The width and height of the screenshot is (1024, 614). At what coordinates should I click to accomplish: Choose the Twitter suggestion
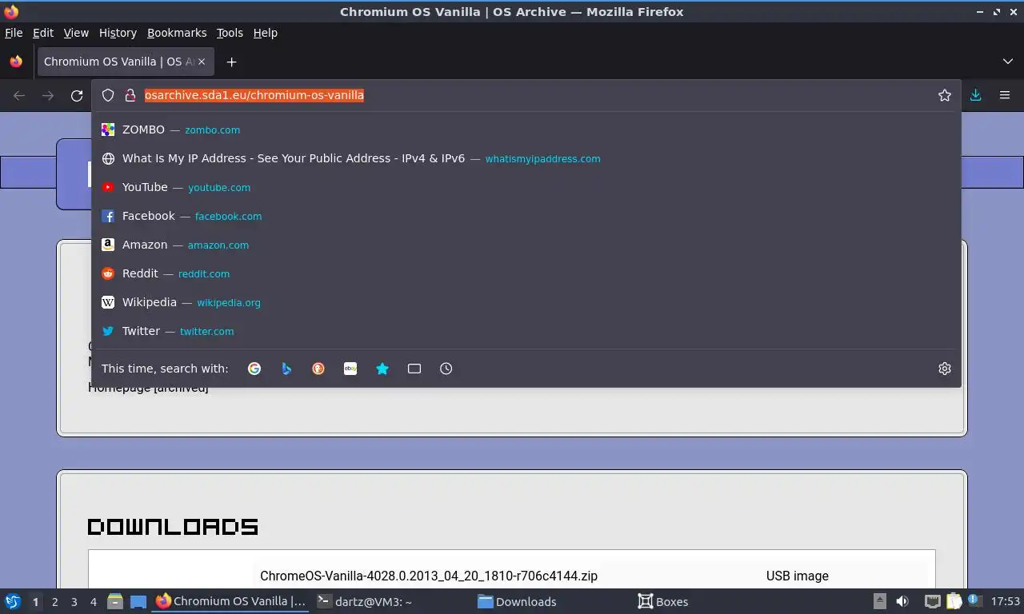(526, 331)
